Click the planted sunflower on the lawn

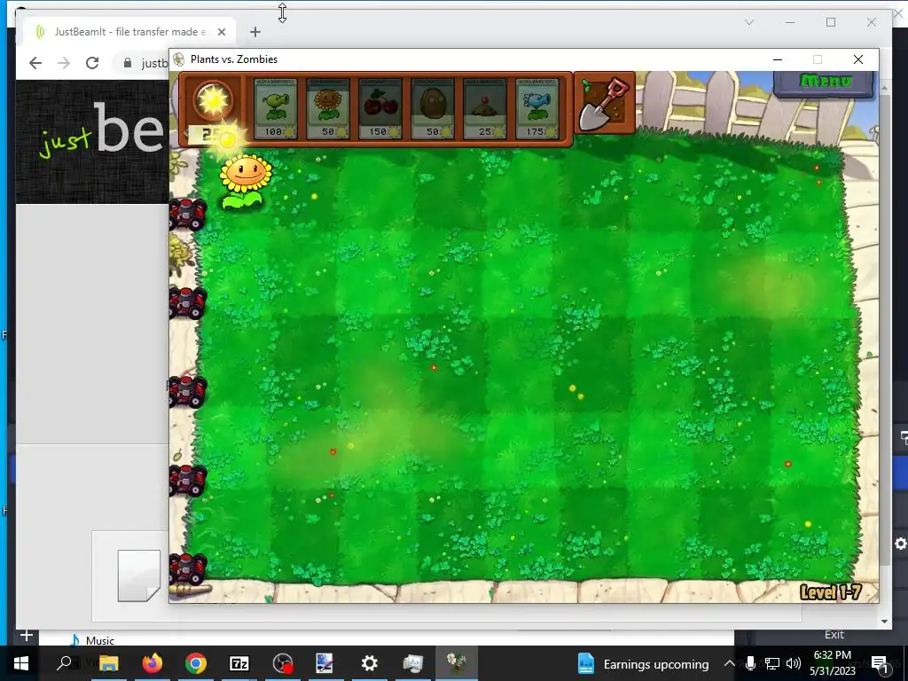245,181
